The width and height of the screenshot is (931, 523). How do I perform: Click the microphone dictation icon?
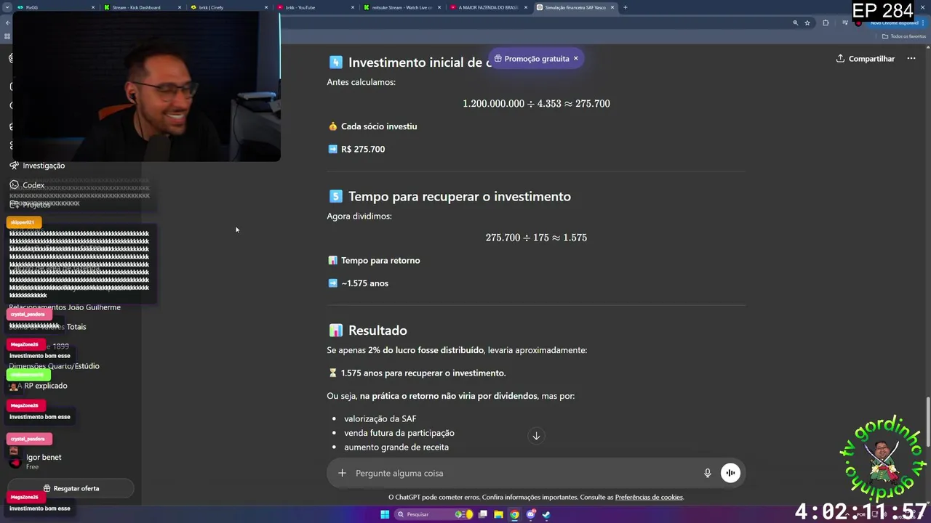[707, 473]
